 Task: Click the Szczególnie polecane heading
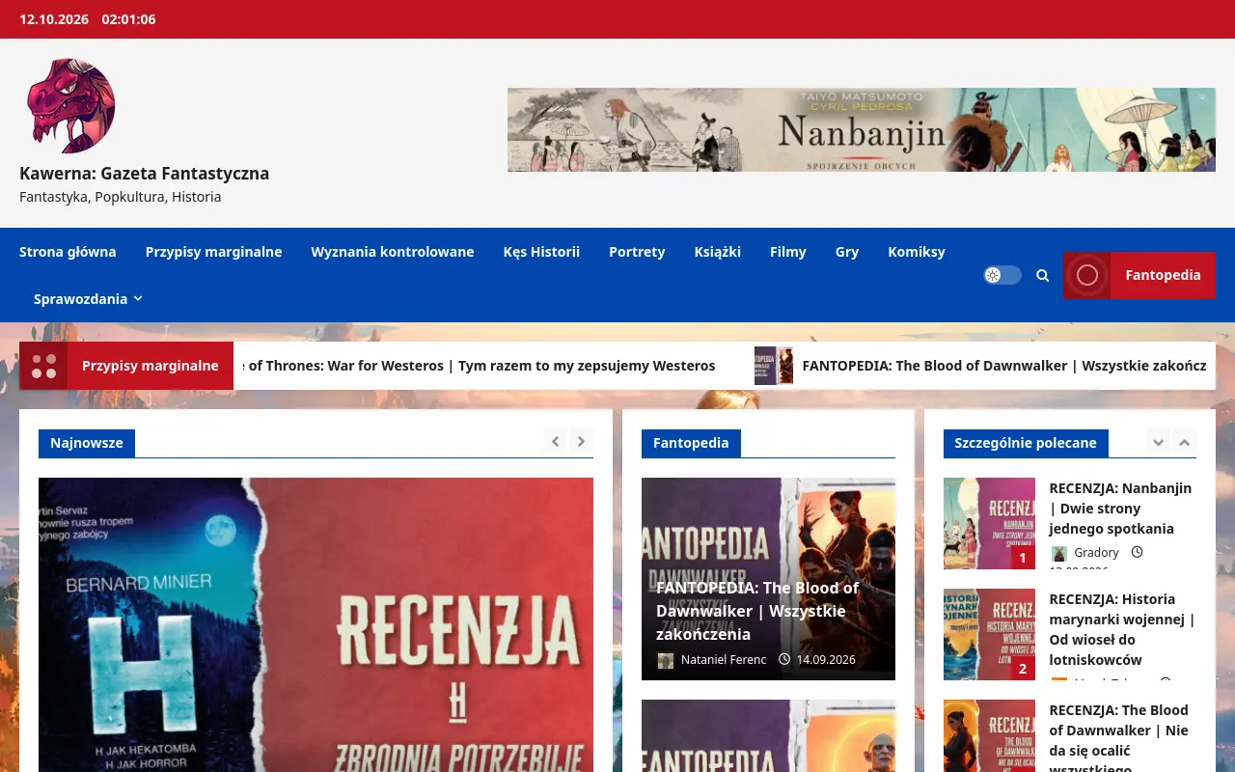click(x=1026, y=443)
